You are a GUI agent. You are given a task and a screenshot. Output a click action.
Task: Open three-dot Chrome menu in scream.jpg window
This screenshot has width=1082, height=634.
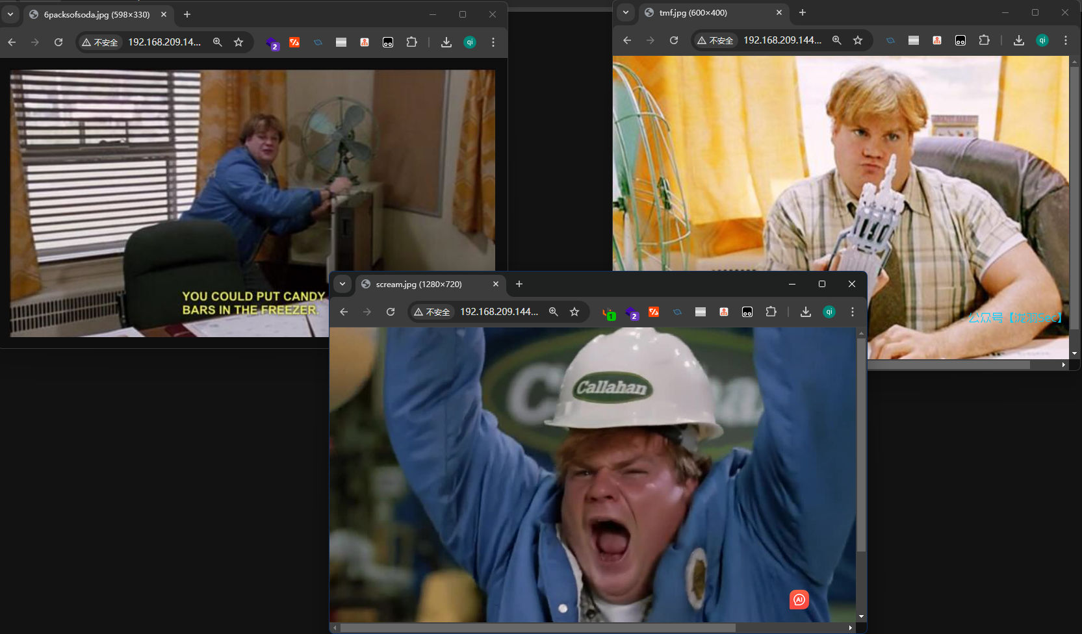(852, 312)
